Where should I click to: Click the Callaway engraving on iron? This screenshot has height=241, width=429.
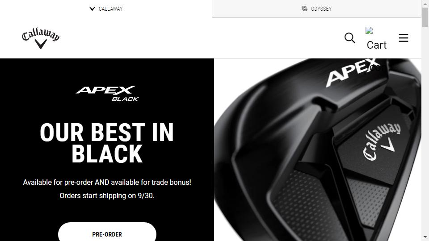[x=382, y=141]
